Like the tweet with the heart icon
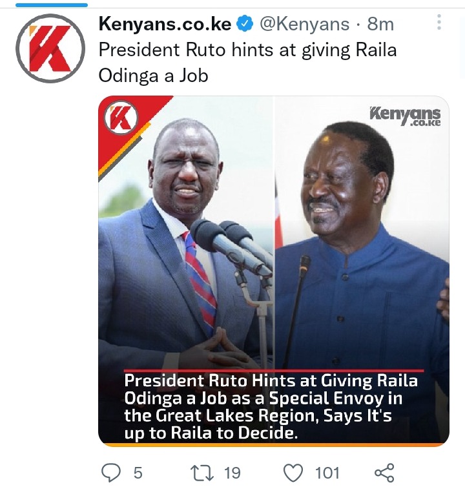Viewport: 465px width, 487px height. click(293, 473)
